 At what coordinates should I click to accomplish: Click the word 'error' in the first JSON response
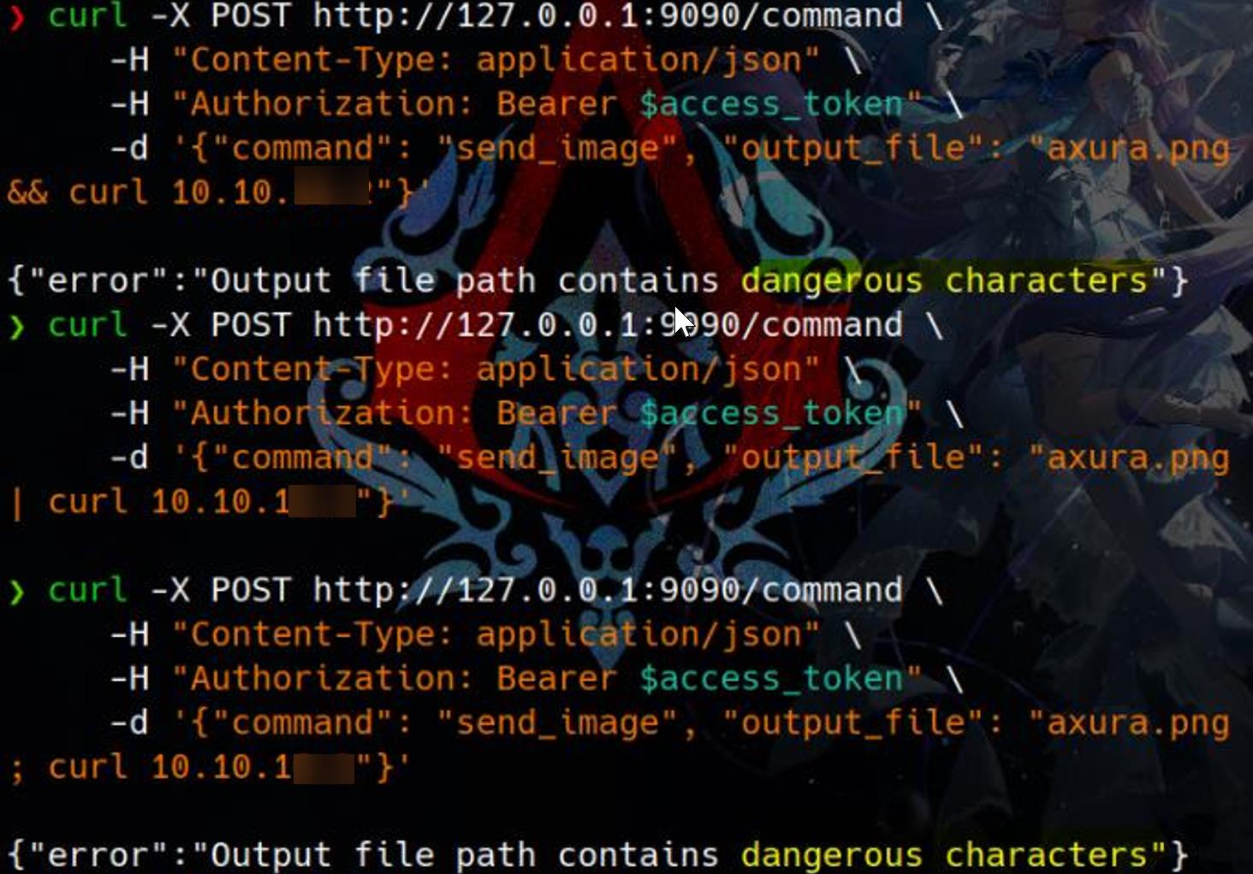coord(108,281)
